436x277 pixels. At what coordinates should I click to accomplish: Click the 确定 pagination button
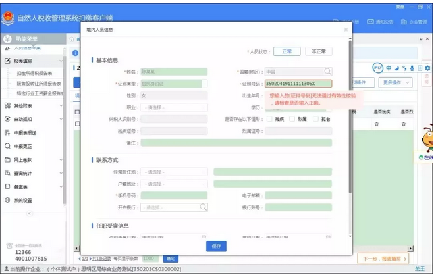[171, 259]
